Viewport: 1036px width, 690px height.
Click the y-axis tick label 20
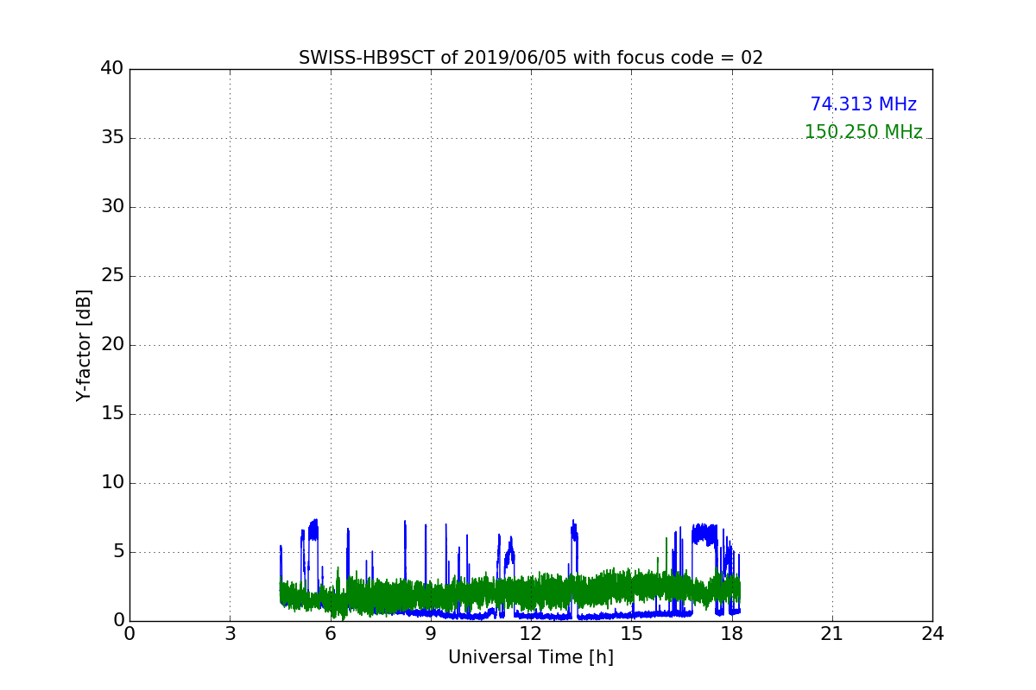point(112,345)
